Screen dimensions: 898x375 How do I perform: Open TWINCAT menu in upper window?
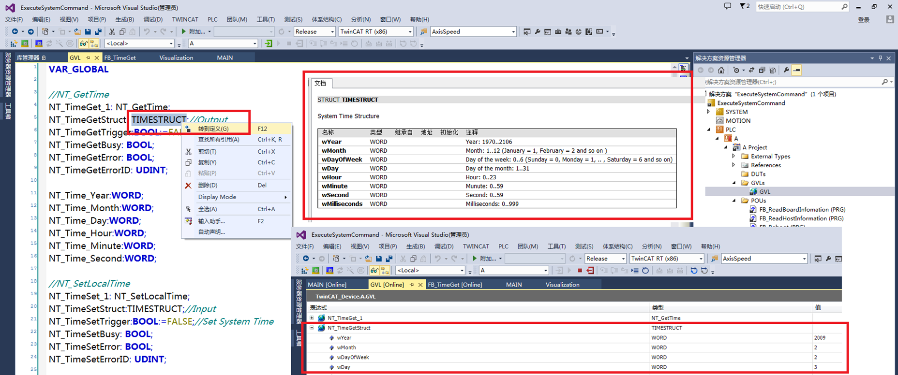[x=185, y=19]
